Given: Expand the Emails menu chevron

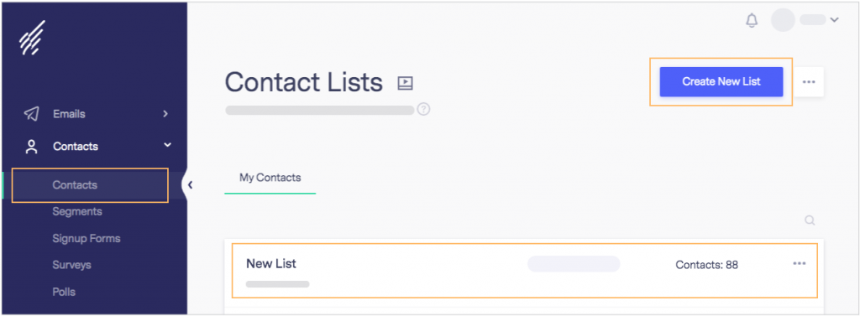Looking at the screenshot, I should coord(165,114).
